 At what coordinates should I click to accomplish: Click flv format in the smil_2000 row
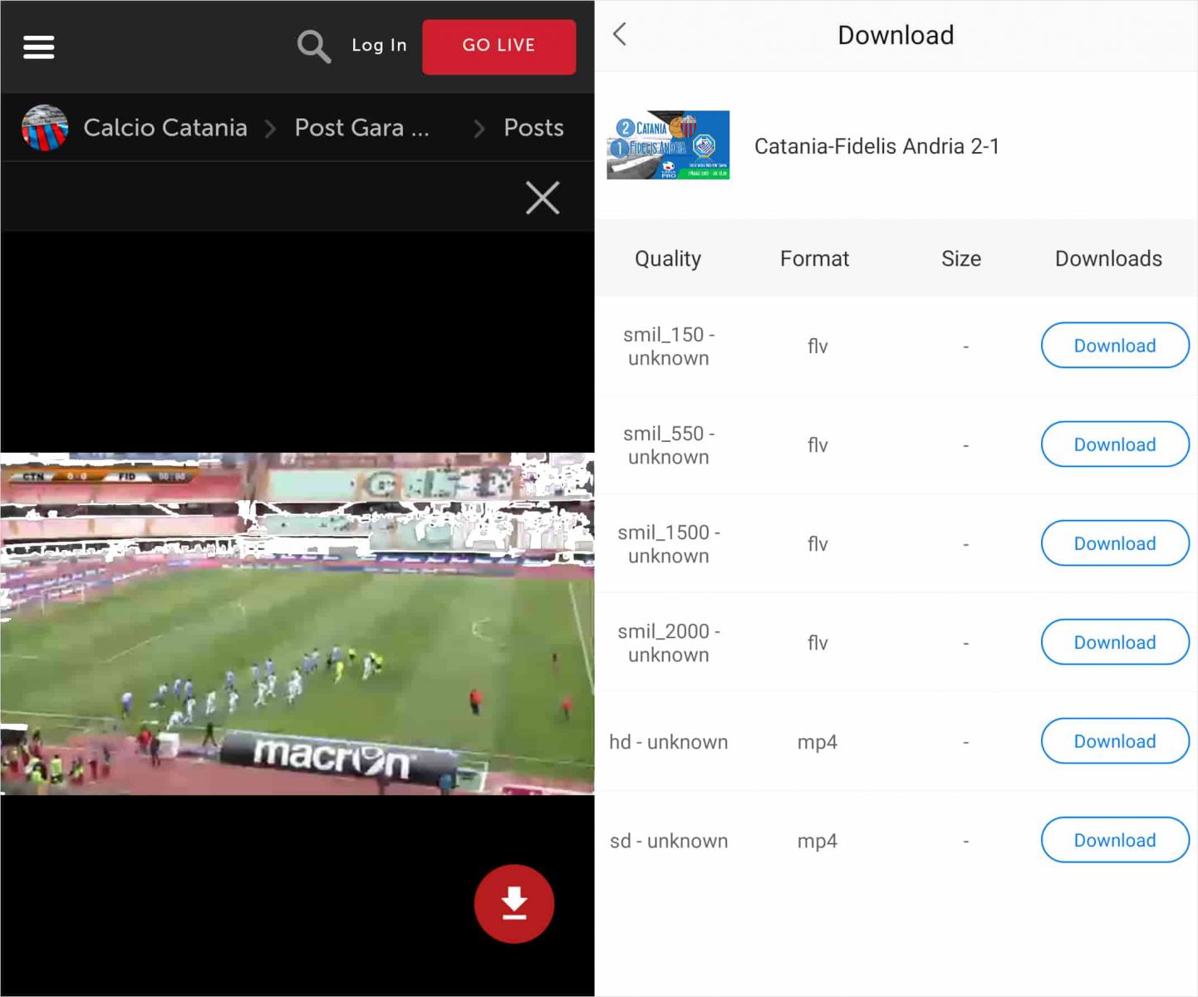coord(817,642)
